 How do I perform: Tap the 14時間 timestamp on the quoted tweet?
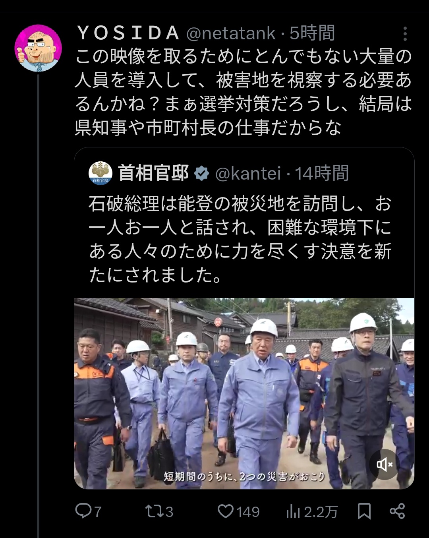tap(322, 173)
